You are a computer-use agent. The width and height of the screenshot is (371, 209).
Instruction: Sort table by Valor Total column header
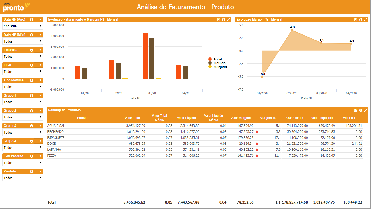132,118
